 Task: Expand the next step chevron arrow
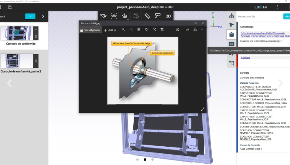(43, 16)
